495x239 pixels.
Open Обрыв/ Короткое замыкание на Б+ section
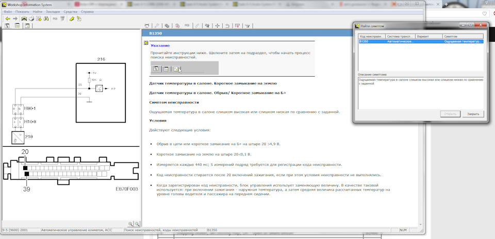tap(218, 93)
